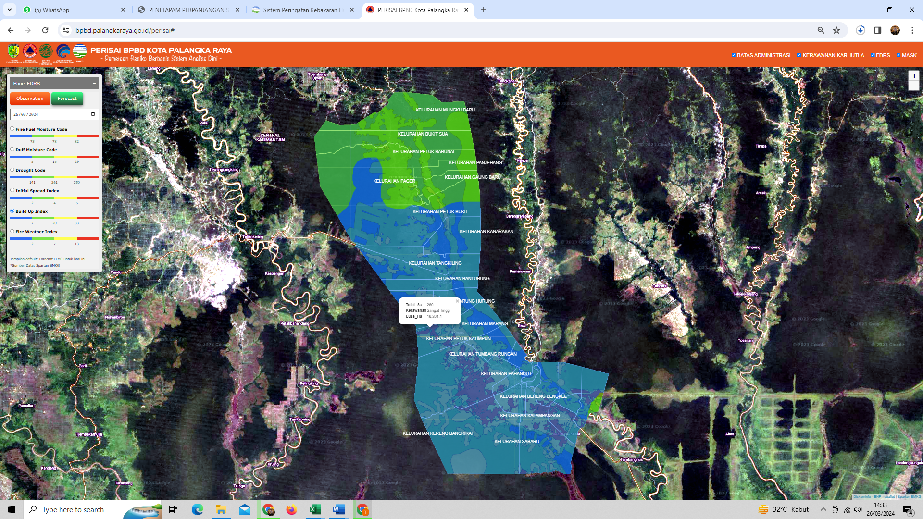The image size is (923, 519).
Task: Toggle Chrome side panel icon
Action: click(878, 30)
